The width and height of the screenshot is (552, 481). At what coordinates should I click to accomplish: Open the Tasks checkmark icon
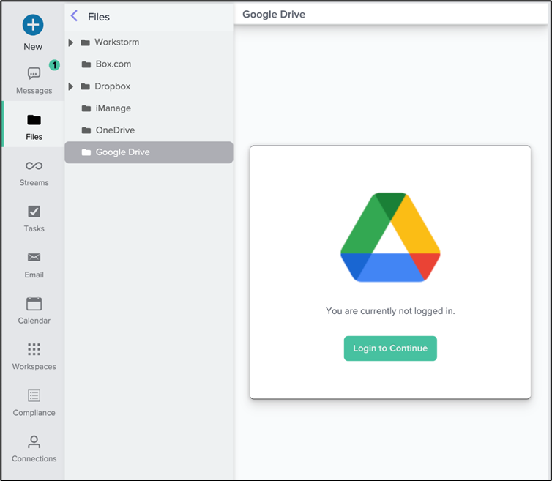coord(34,212)
